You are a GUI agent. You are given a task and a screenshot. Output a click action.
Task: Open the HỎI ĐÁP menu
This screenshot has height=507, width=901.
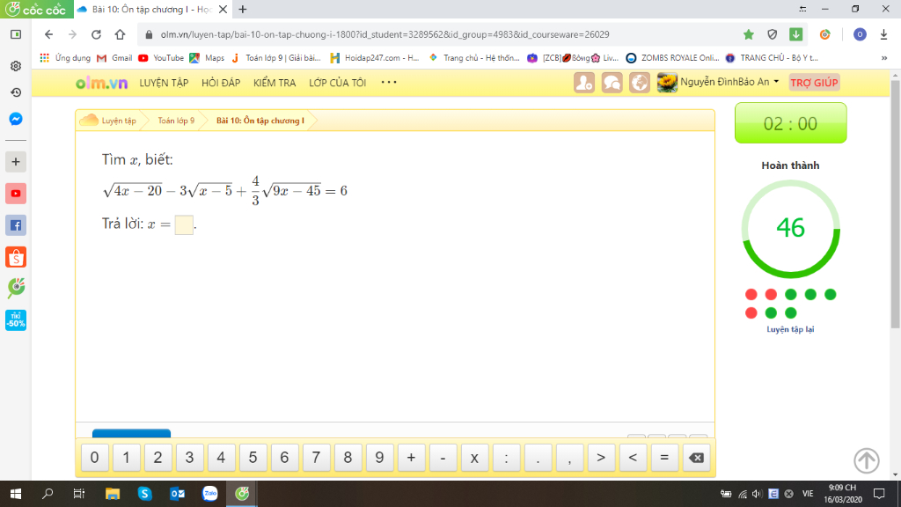pyautogui.click(x=221, y=83)
